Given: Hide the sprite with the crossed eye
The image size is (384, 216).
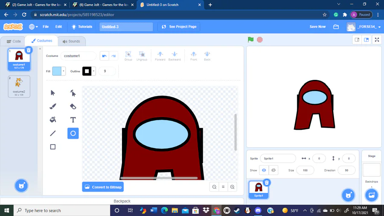Looking at the screenshot, I should click(x=273, y=170).
